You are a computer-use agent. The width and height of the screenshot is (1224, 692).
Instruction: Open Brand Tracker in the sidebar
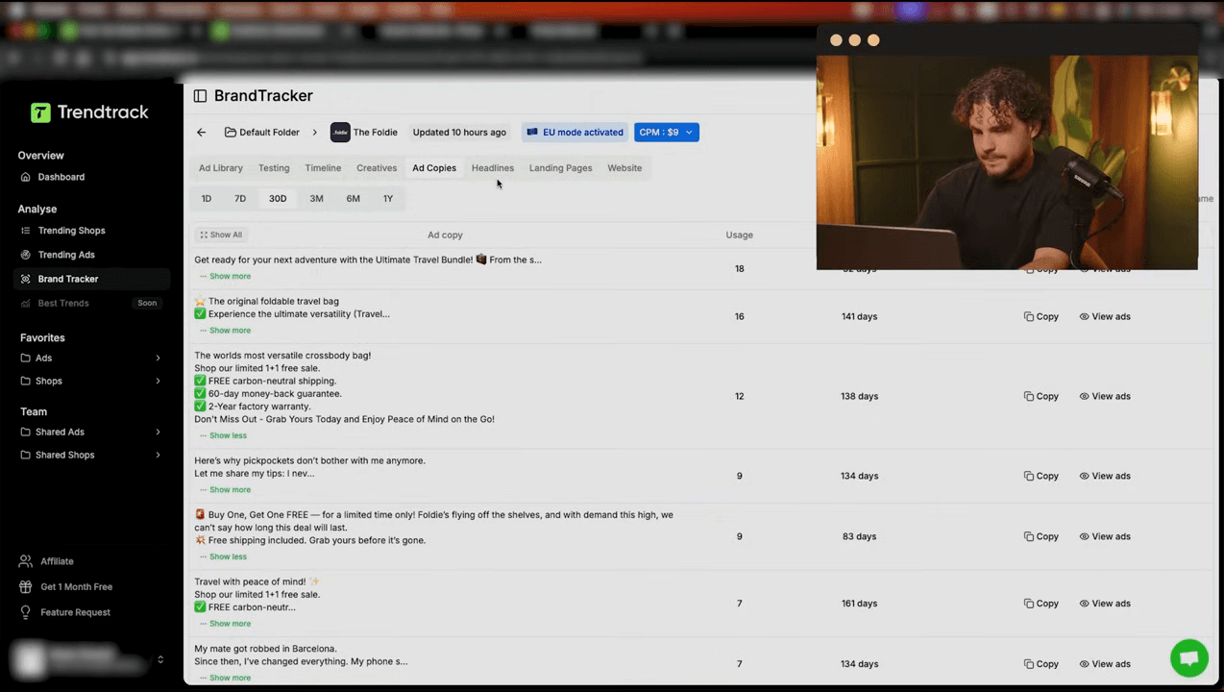pyautogui.click(x=92, y=280)
